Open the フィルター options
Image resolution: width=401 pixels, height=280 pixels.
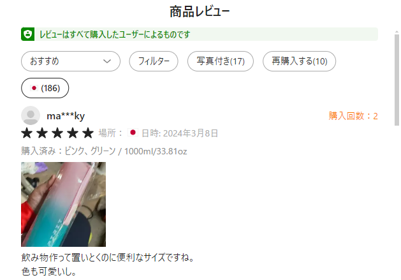pos(154,61)
